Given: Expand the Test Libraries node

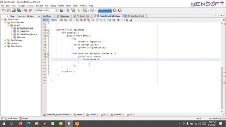Looking at the screenshot, I should [x=5, y=46].
